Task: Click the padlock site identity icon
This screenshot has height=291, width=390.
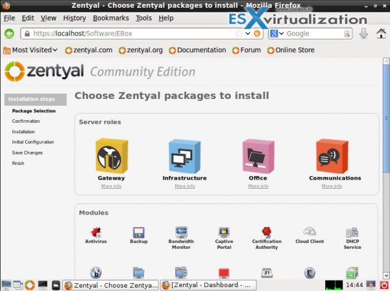Action: tap(27, 34)
